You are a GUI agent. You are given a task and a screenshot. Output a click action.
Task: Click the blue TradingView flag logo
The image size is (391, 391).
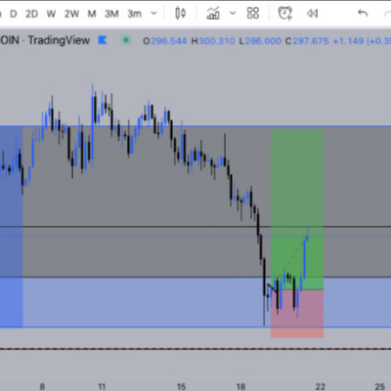coord(103,40)
